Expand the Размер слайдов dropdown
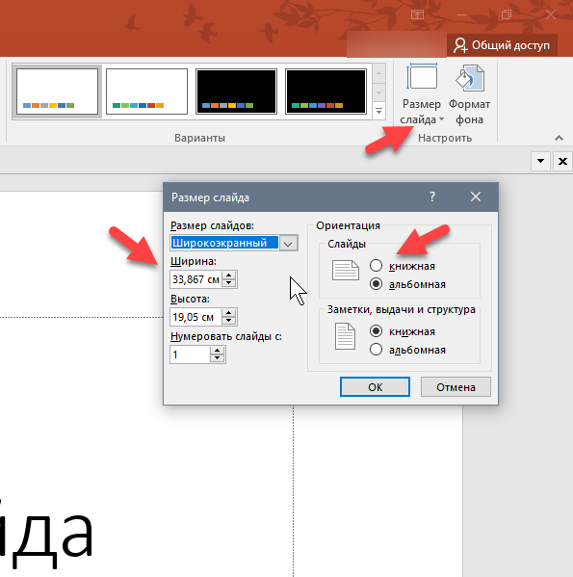Viewport: 573px width, 577px height. [x=288, y=244]
